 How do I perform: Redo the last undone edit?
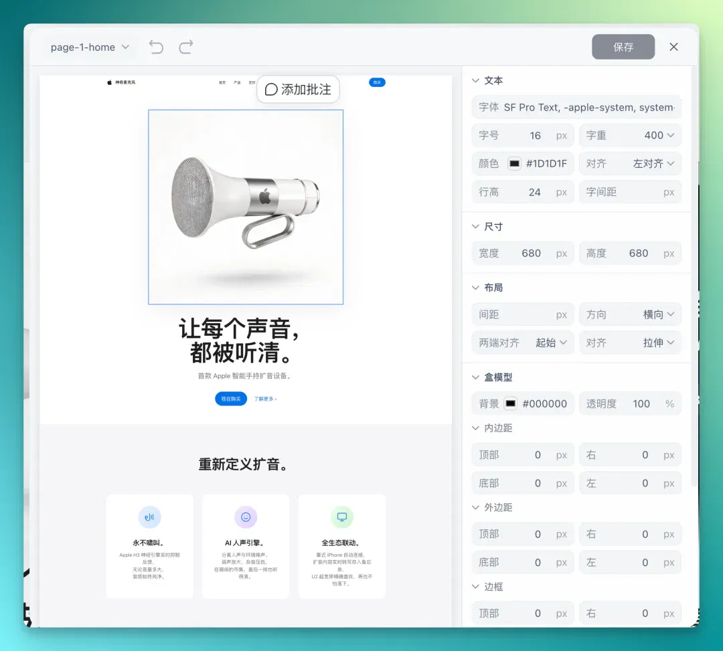186,47
